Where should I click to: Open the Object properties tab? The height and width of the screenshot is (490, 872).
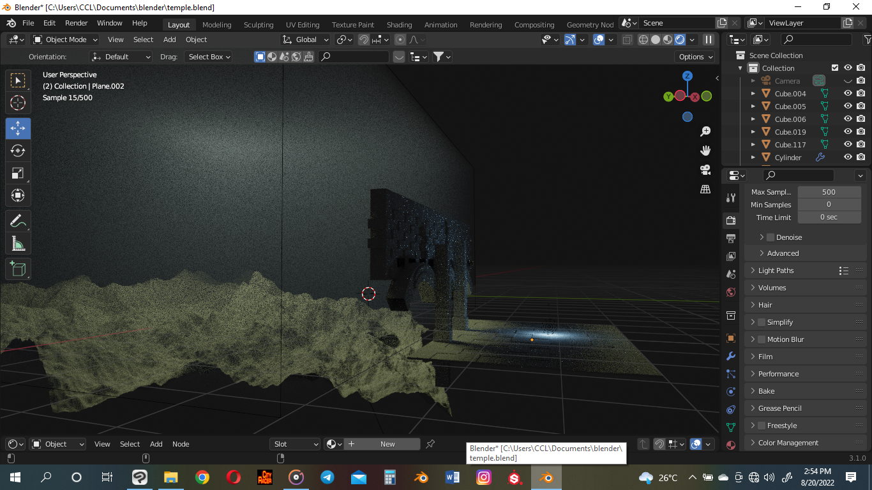point(731,338)
